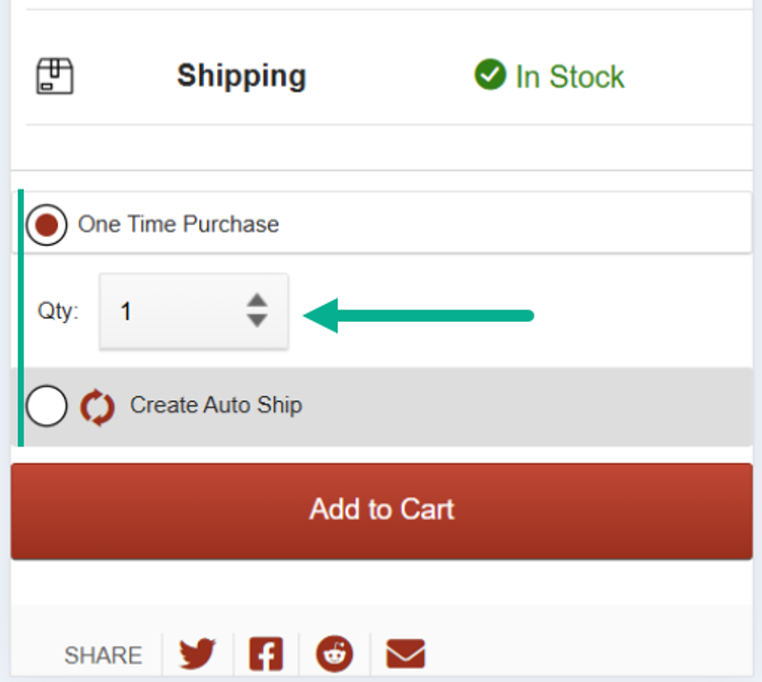762x682 pixels.
Task: Click the SHARE label
Action: pos(103,655)
